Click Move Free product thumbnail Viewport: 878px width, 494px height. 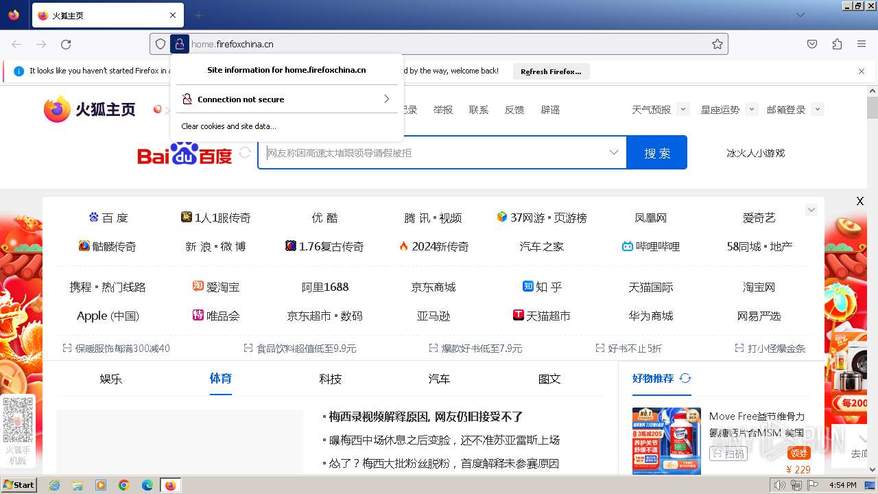click(x=667, y=440)
